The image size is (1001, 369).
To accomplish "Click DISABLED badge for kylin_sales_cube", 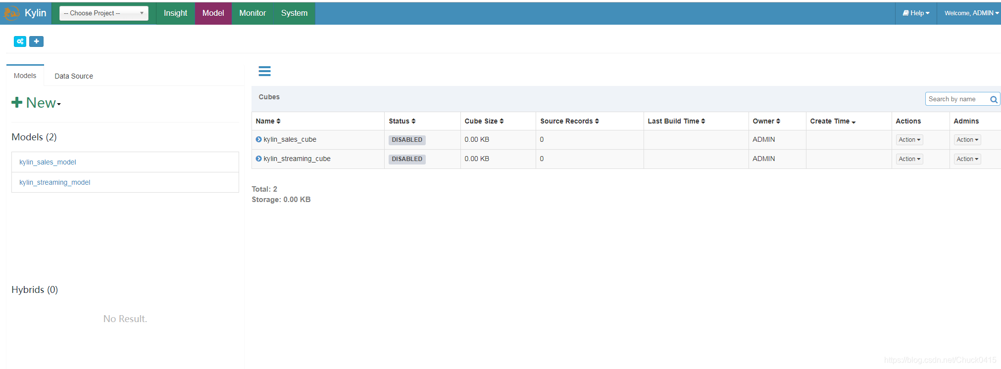I will coord(407,140).
